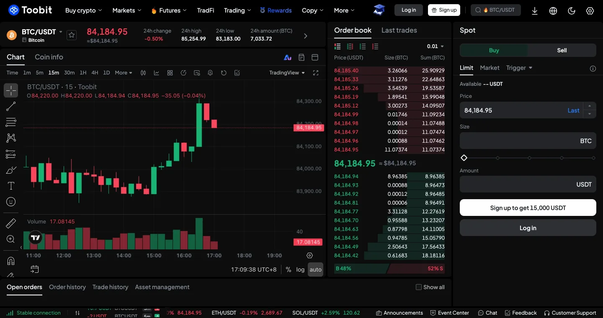Toggle log scale on chart

pyautogui.click(x=300, y=269)
